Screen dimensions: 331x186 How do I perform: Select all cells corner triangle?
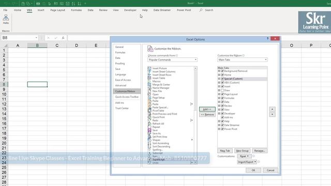pyautogui.click(x=6, y=45)
